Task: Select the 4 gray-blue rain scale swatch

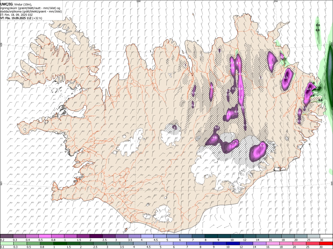Action: (140, 244)
